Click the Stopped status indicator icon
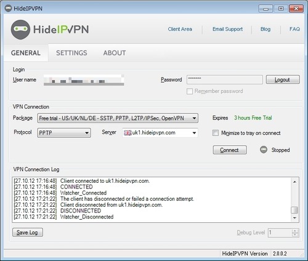This screenshot has width=308, height=261. pyautogui.click(x=264, y=150)
